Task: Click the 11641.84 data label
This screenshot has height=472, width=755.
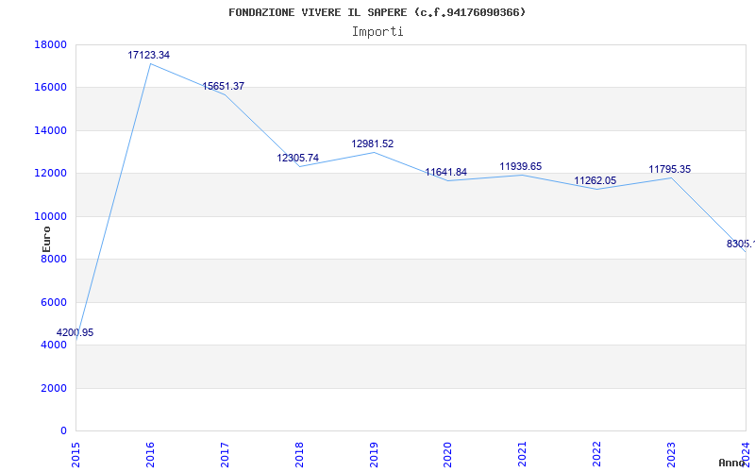Action: coord(445,173)
